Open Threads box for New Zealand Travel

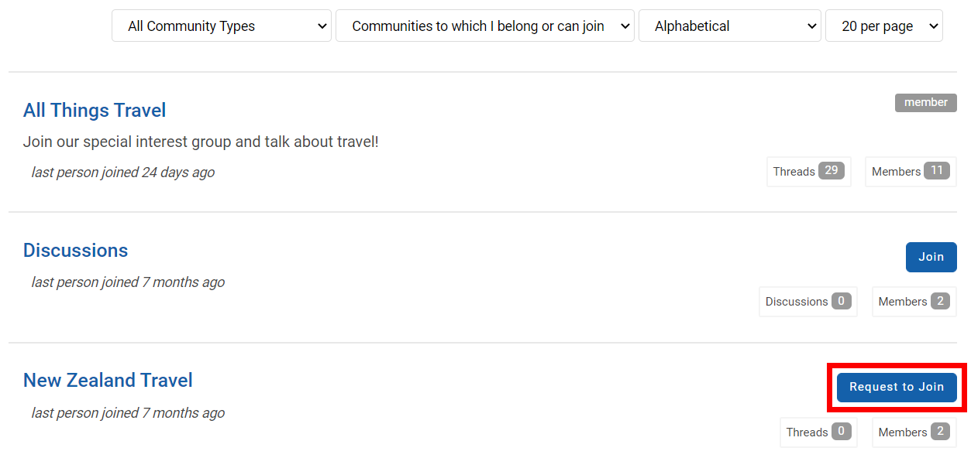tap(818, 432)
